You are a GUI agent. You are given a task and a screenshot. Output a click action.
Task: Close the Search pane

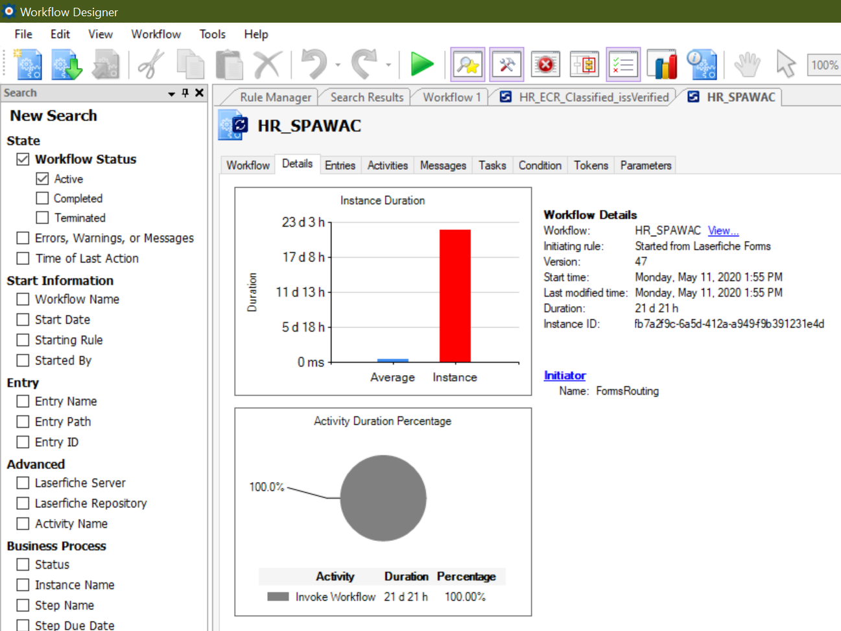(200, 93)
